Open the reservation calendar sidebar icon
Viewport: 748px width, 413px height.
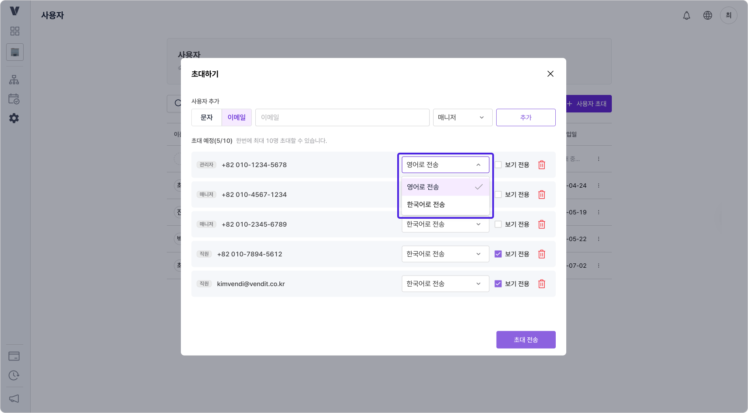tap(14, 99)
